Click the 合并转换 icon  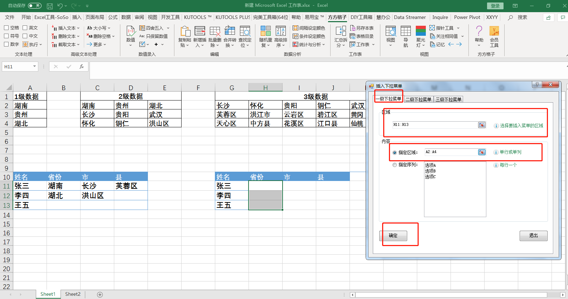point(230,31)
